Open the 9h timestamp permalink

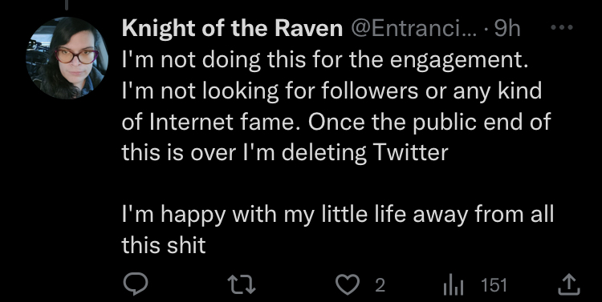tap(506, 29)
